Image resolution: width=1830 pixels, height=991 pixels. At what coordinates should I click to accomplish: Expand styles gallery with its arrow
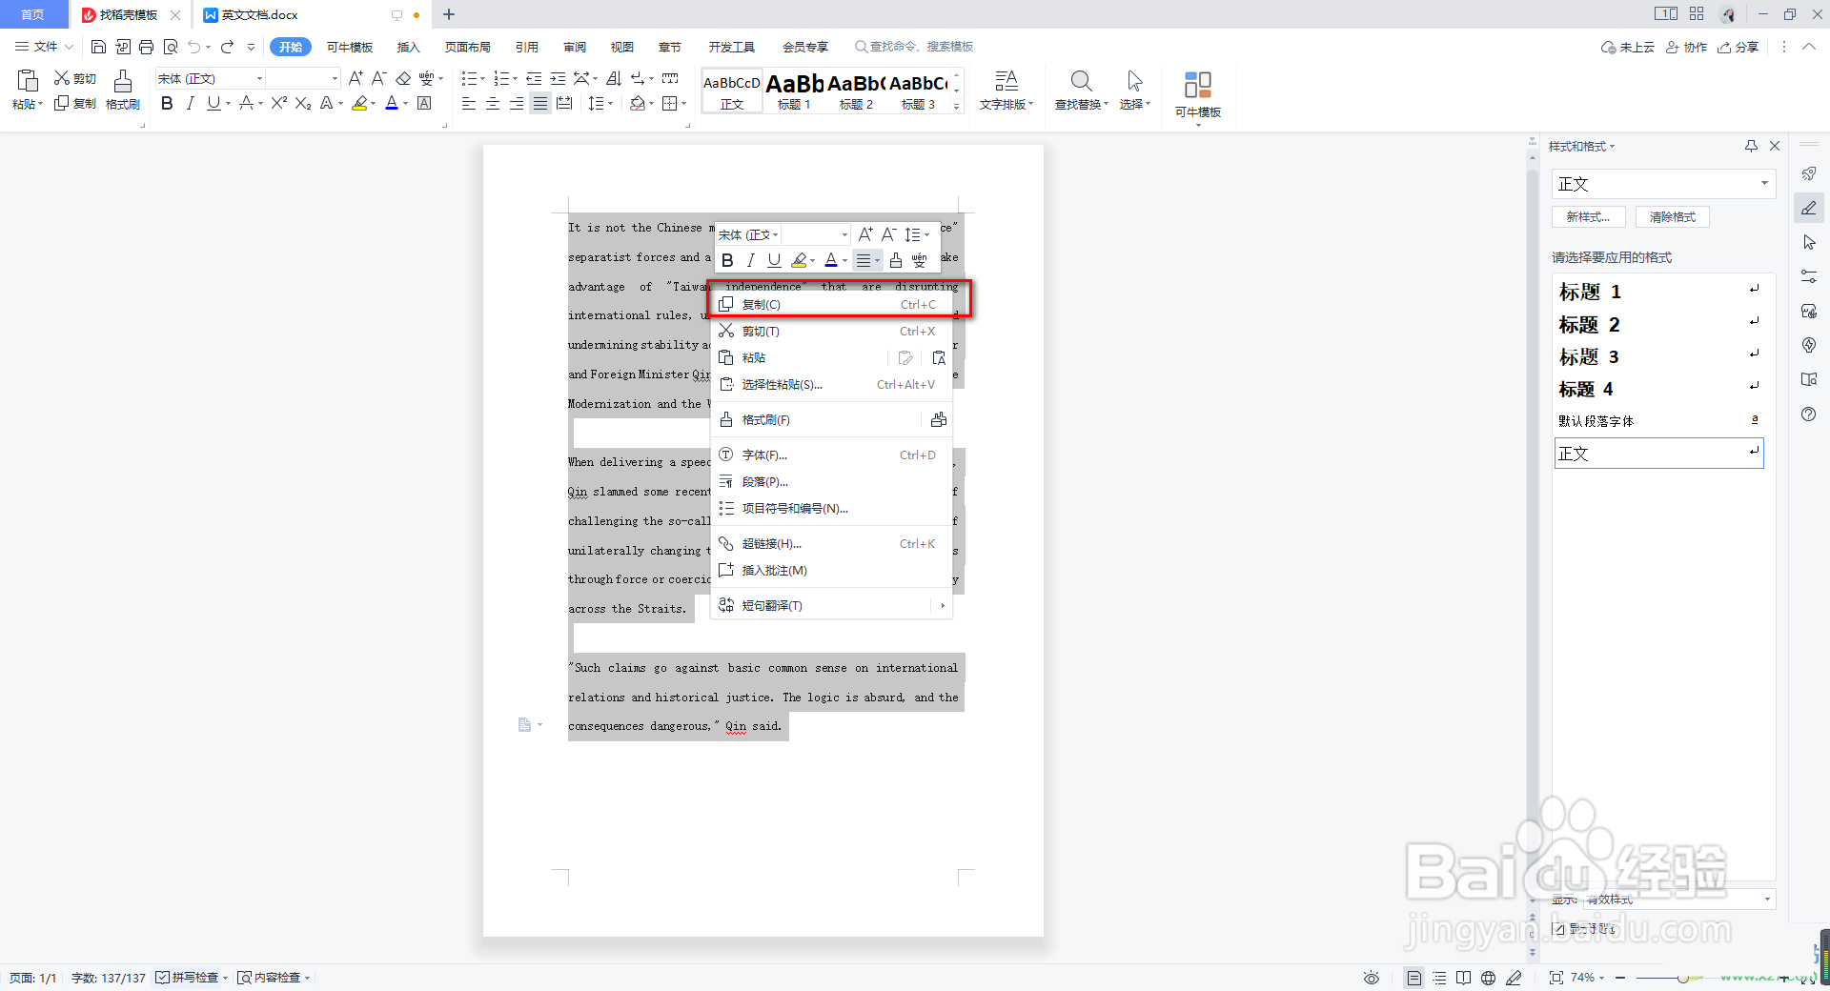pyautogui.click(x=957, y=107)
